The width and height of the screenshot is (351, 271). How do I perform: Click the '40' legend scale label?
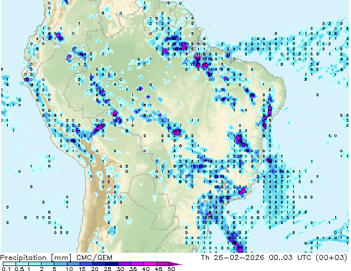146,269
